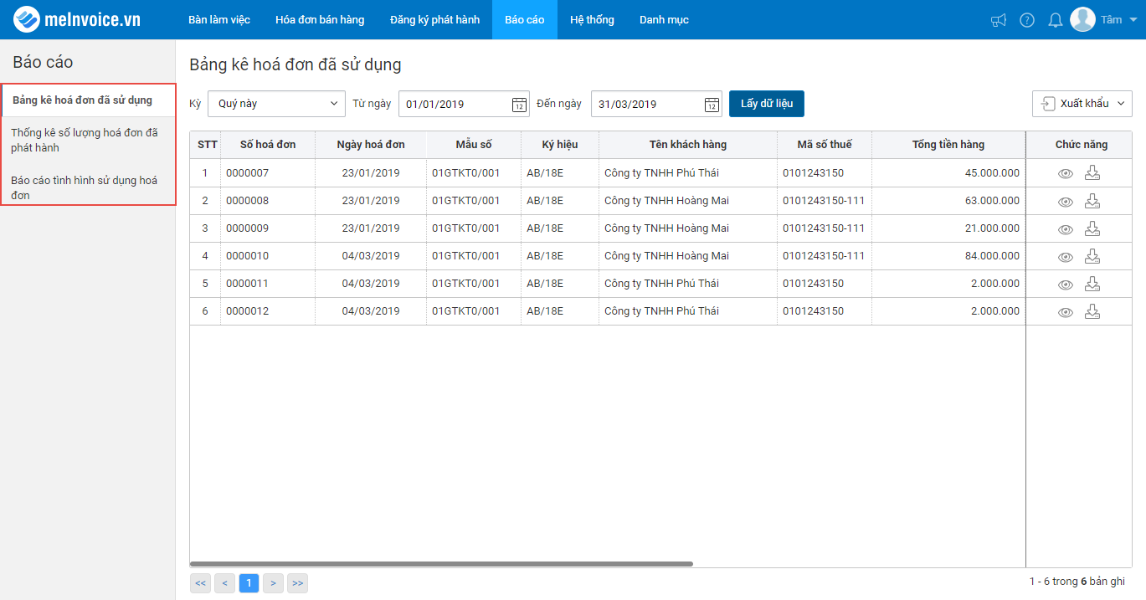Download invoice 0000007 with download icon
Screen dimensions: 1146x600
(x=1092, y=173)
